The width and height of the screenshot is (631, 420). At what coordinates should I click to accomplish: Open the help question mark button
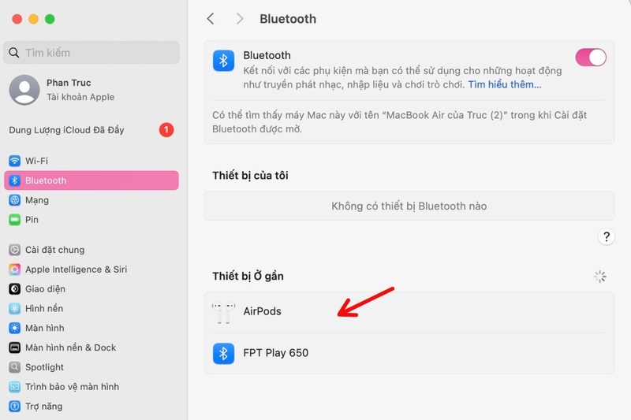[606, 236]
